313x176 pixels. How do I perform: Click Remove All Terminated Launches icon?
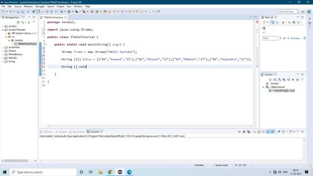coord(248,132)
